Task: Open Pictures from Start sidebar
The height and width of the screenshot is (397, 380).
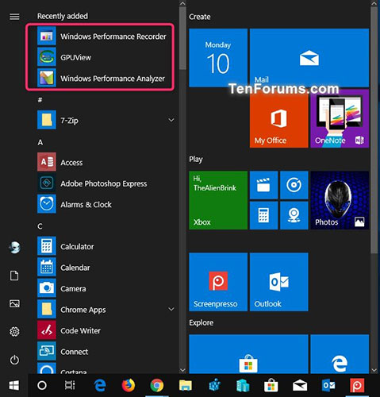Action: [14, 303]
